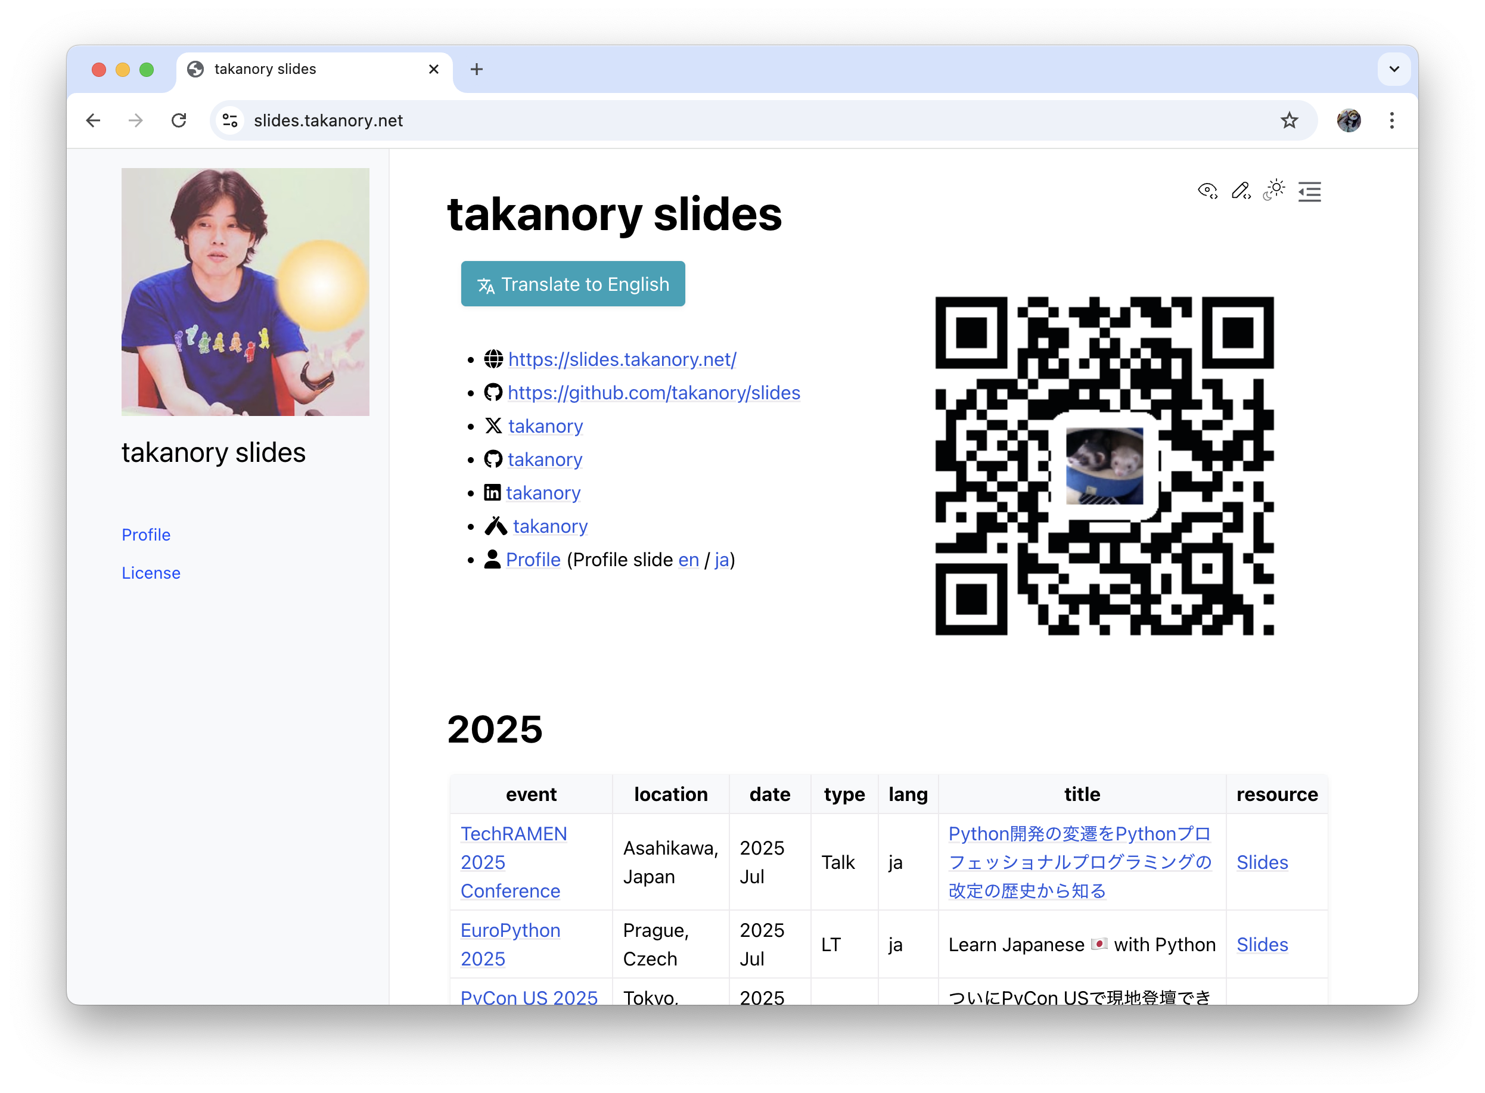This screenshot has width=1485, height=1093.
Task: Open the LinkedIn icon next to takanory
Action: [492, 492]
